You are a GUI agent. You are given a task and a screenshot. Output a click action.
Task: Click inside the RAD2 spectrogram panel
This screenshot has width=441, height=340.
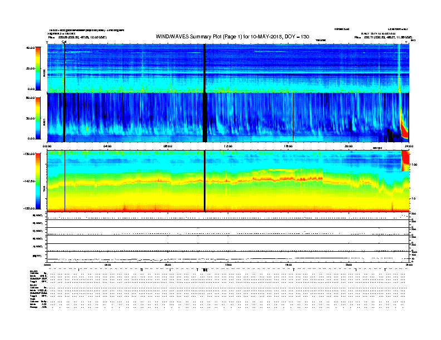(228, 68)
